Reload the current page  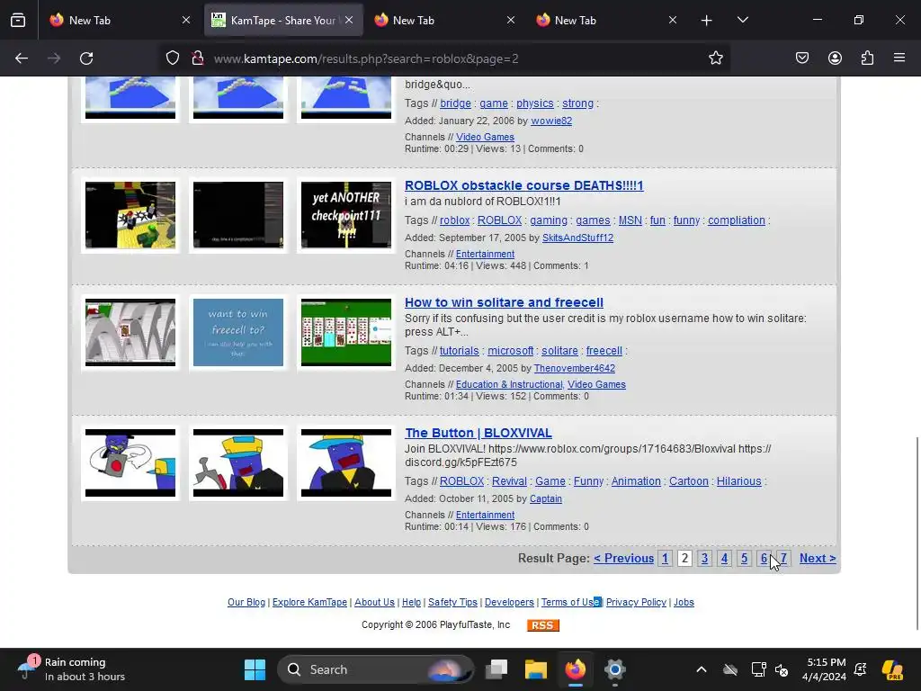86,58
